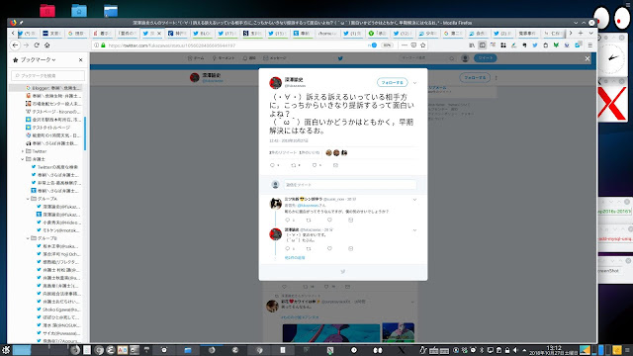Screen dimensions: 633x356
Task: Like the main tweet with heart icon
Action: pyautogui.click(x=315, y=165)
